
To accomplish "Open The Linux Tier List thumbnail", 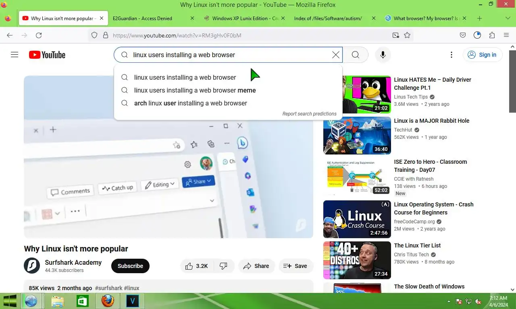I will [357, 260].
